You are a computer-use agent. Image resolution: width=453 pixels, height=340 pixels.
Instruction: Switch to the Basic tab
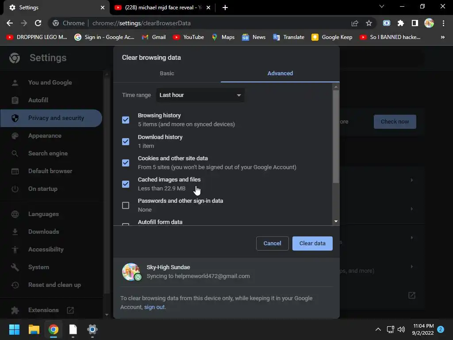(167, 73)
